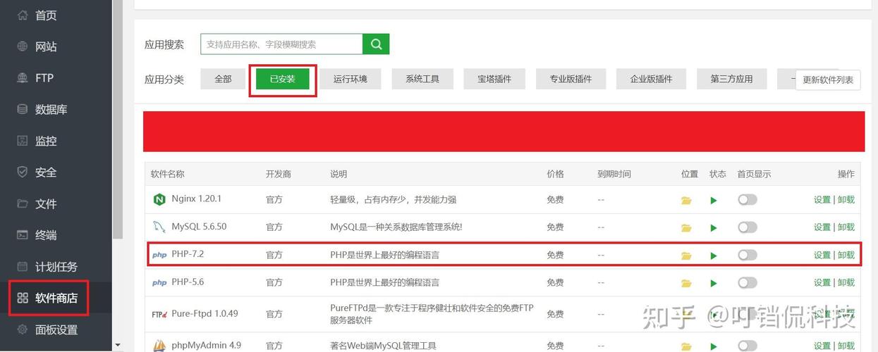The width and height of the screenshot is (878, 352).
Task: Click the green search magnifier button
Action: (x=376, y=44)
